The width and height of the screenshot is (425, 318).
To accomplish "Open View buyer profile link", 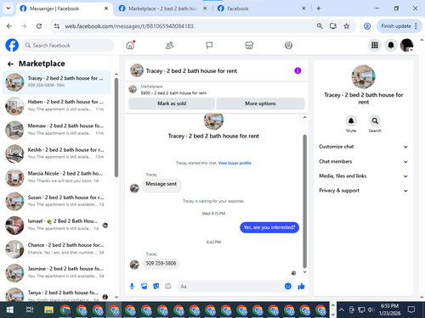I will pos(235,163).
